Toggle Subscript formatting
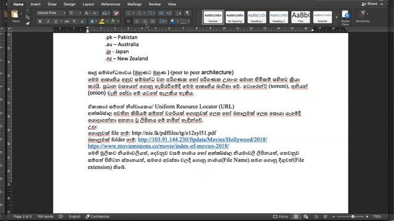 [x=74, y=21]
